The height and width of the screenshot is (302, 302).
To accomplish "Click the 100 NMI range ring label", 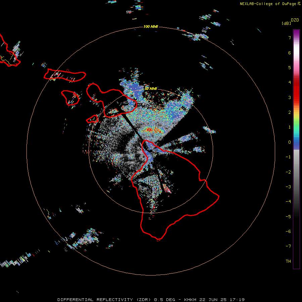I will (151, 27).
